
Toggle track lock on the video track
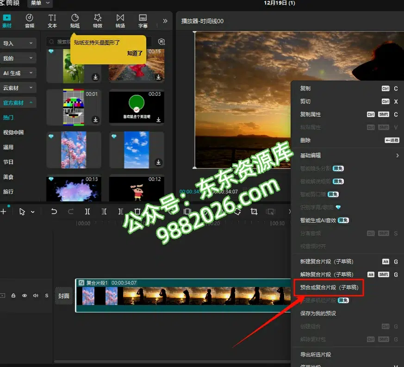click(13, 295)
